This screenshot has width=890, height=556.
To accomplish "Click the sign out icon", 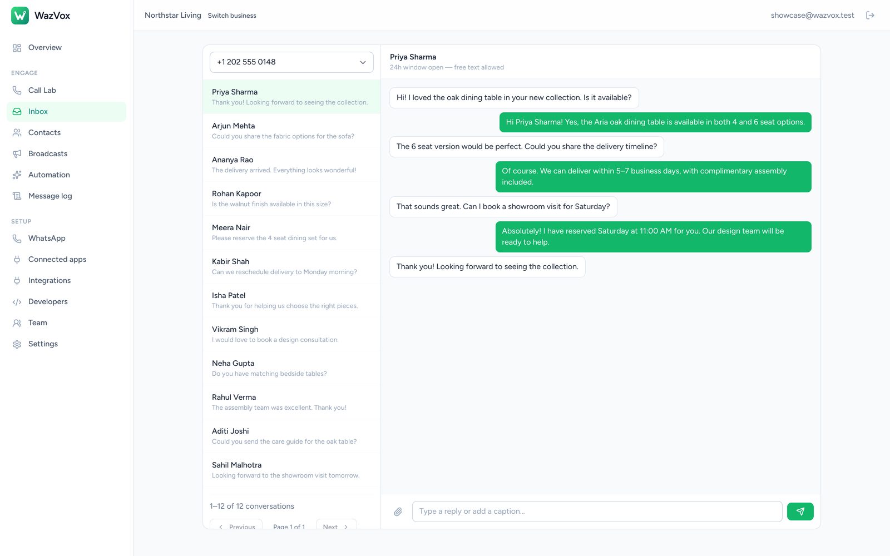I will click(x=870, y=16).
